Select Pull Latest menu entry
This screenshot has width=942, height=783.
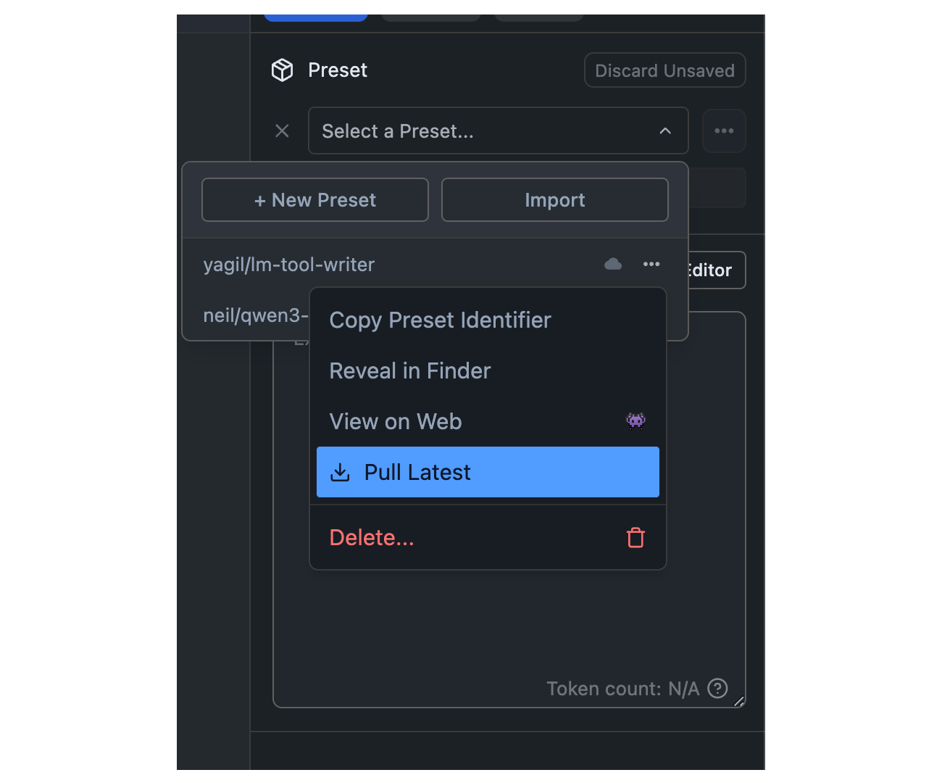click(x=417, y=473)
